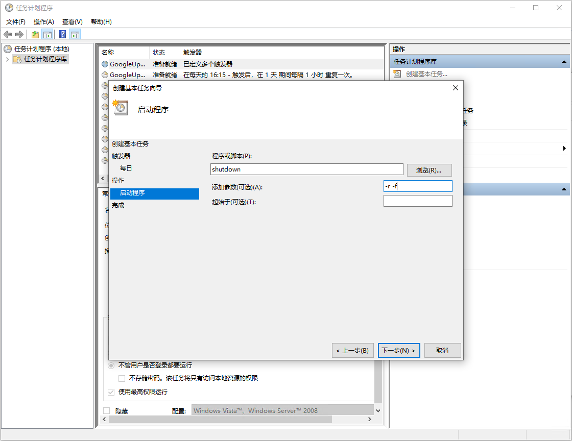
Task: Click the 创建基本任务 icon in the actions pane
Action: 397,74
